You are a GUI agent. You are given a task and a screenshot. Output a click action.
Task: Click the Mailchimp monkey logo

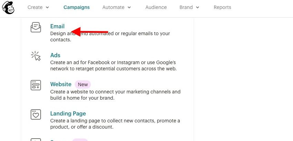tap(8, 8)
